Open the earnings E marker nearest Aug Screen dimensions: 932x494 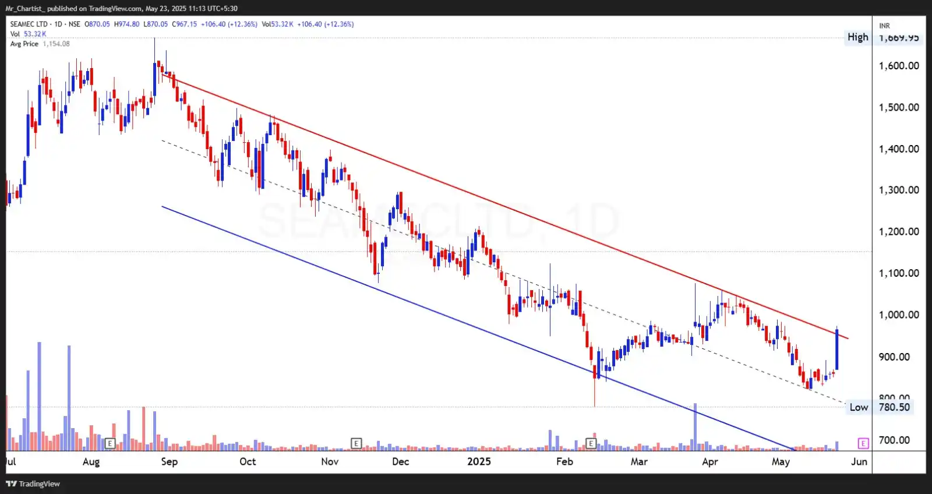pos(110,443)
